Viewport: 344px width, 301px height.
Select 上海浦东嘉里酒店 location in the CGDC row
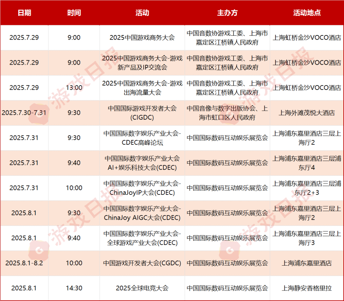[307, 263]
